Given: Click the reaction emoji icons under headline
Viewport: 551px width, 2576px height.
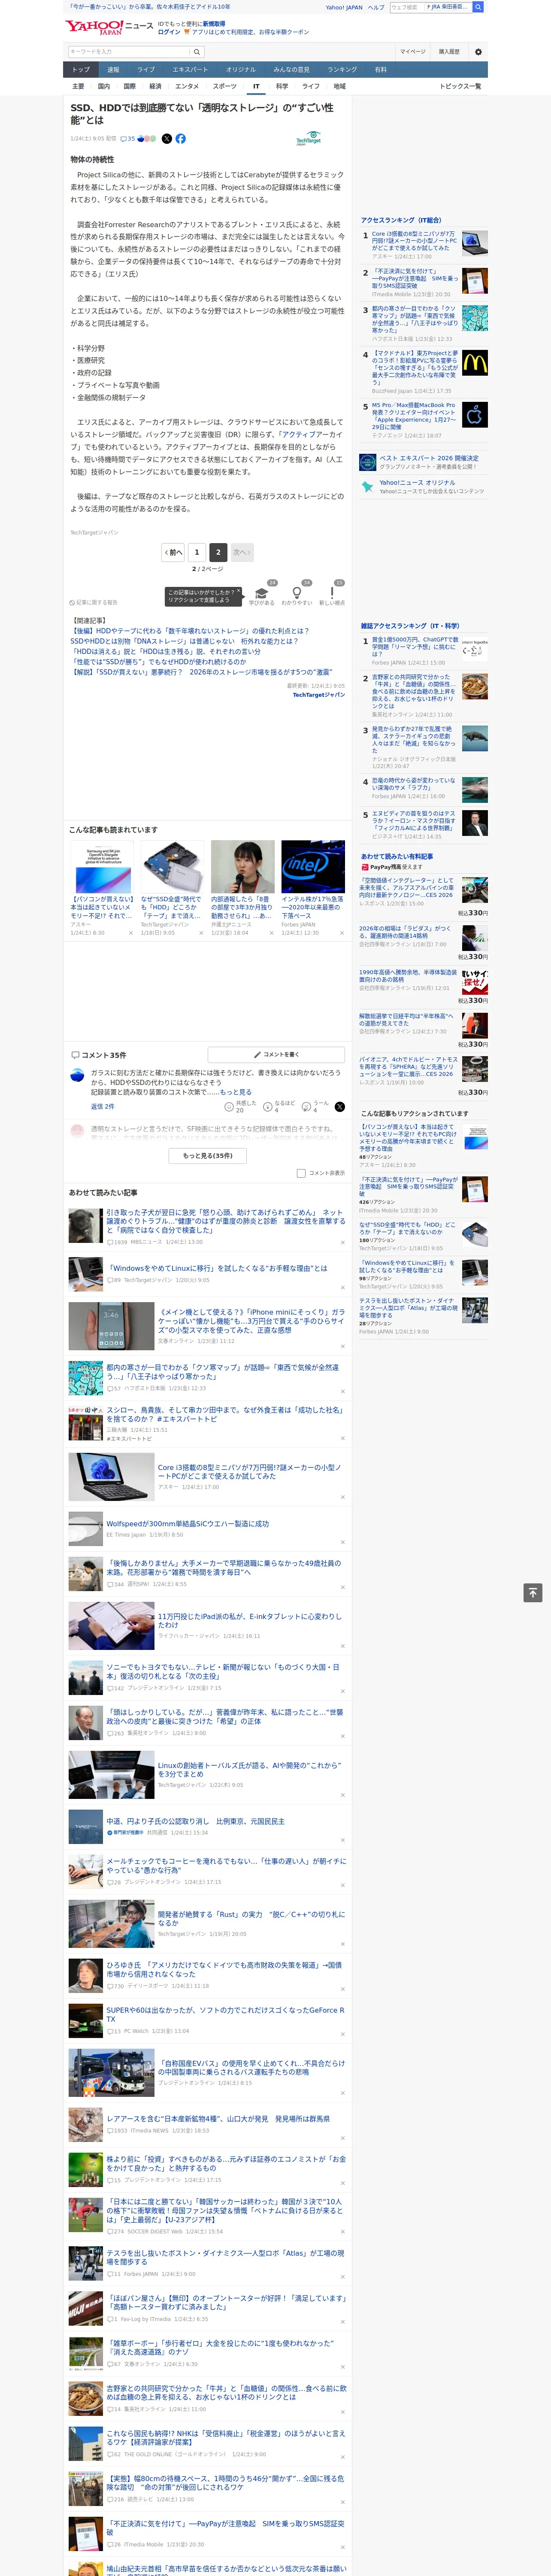Looking at the screenshot, I should point(148,139).
